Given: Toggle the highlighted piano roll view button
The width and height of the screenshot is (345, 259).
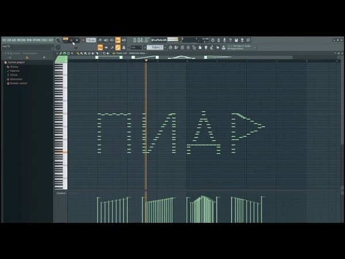Looking at the screenshot, I should (x=118, y=47).
